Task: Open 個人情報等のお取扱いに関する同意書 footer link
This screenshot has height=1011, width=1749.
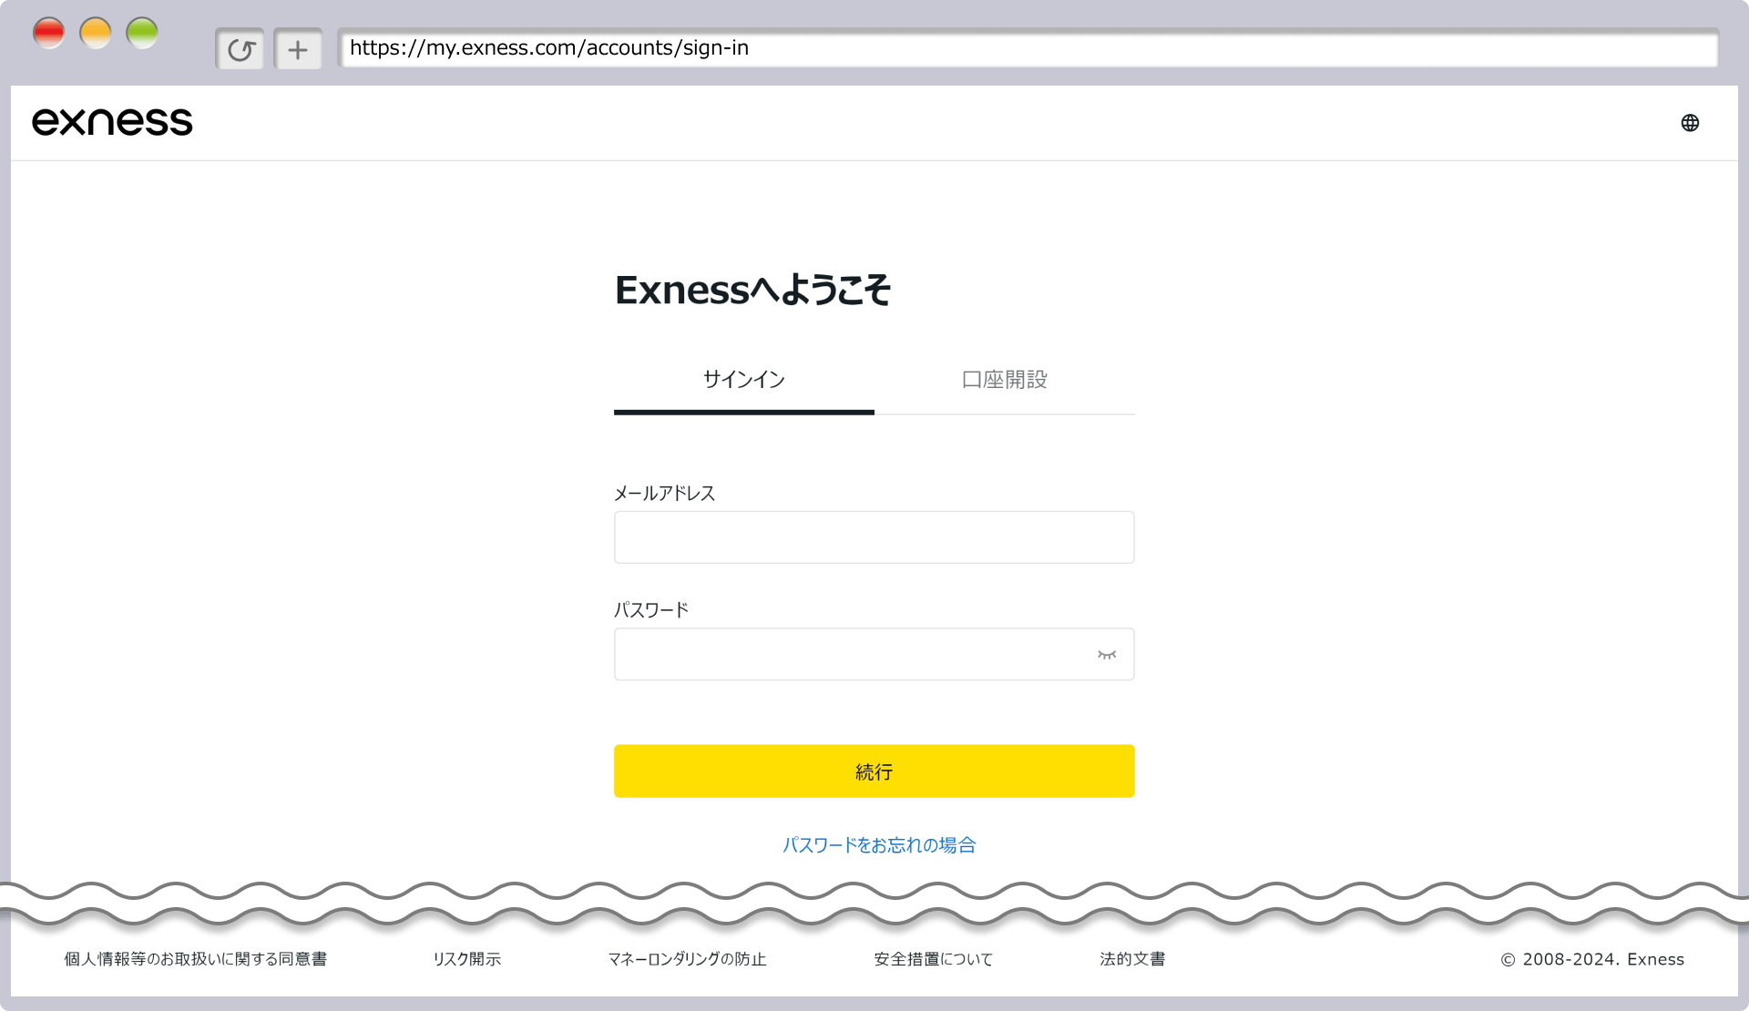Action: [196, 959]
